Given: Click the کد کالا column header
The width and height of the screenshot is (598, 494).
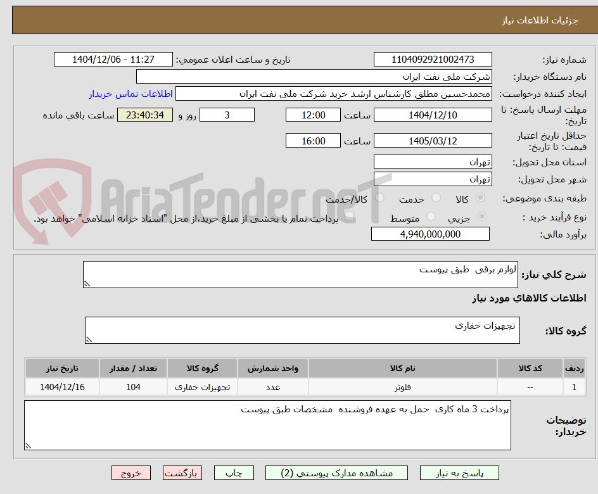Looking at the screenshot, I should (x=530, y=368).
